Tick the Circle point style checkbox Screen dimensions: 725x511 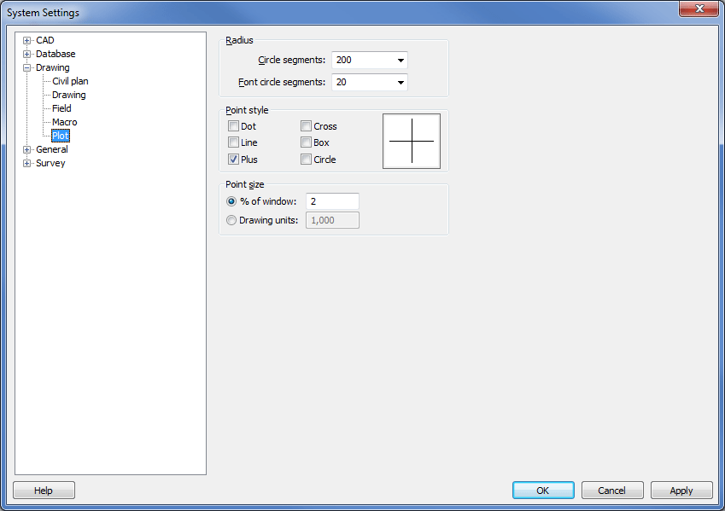[306, 160]
